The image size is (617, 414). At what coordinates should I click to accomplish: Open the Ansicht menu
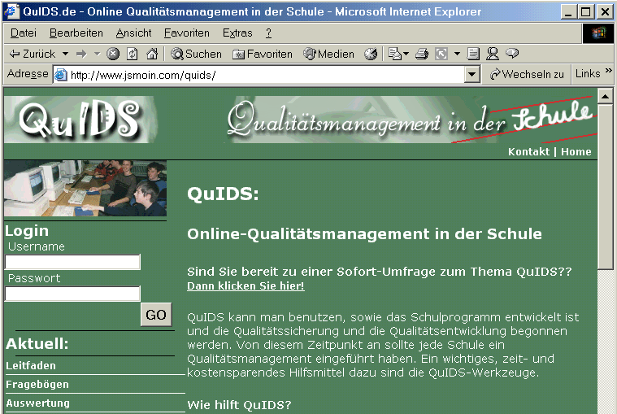coord(133,33)
